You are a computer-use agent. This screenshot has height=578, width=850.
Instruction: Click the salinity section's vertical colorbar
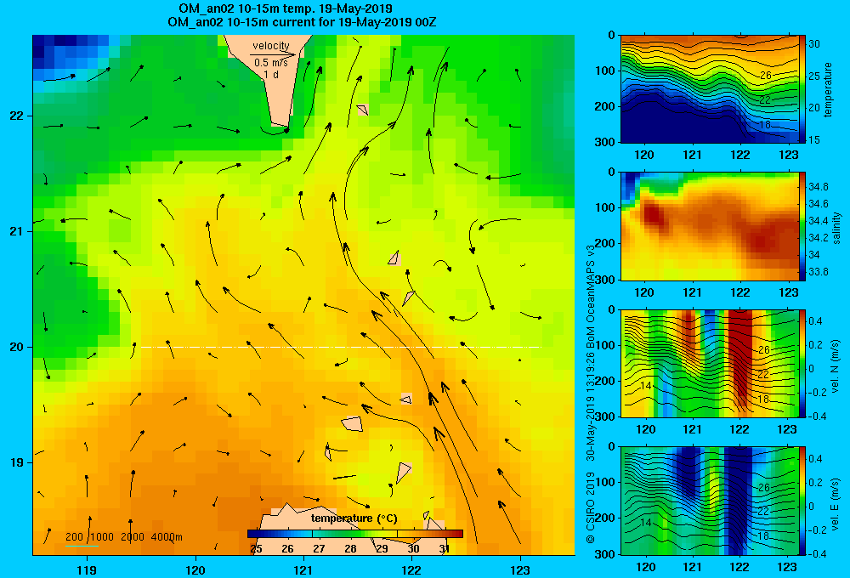point(802,226)
